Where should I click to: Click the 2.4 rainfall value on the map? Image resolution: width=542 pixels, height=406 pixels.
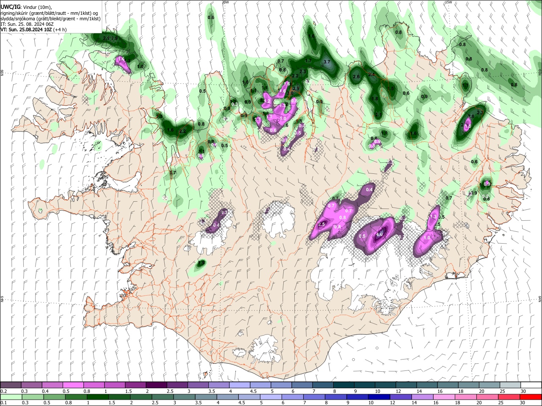point(372,74)
